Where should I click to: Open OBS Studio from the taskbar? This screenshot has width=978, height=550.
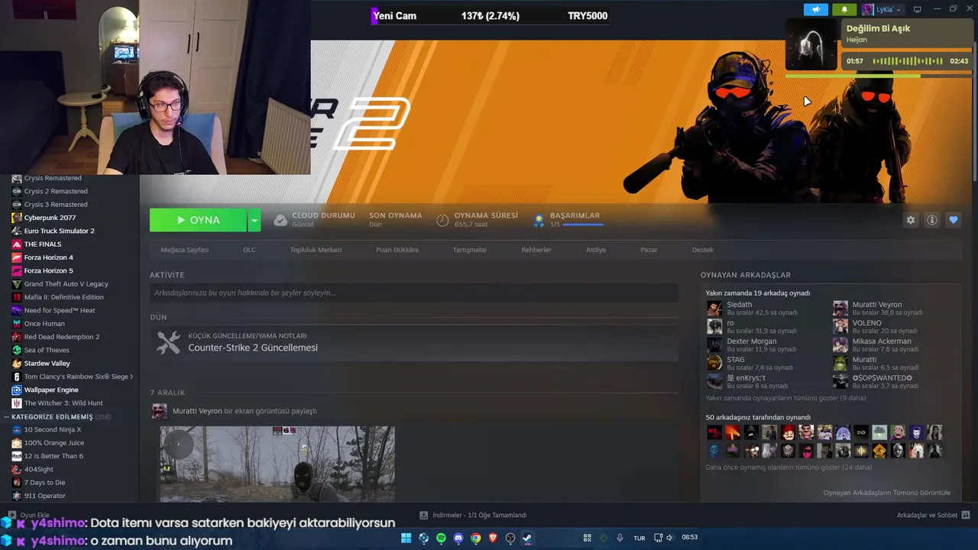(510, 538)
